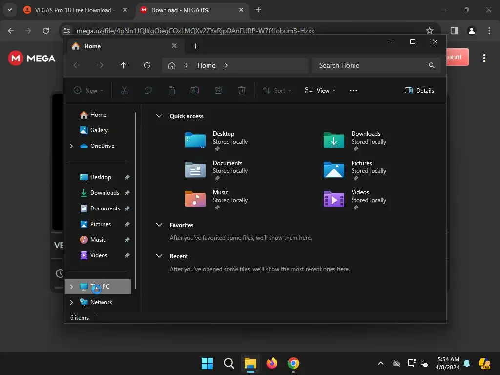Image resolution: width=500 pixels, height=375 pixels.
Task: Close the Home tab in File Explorer
Action: click(174, 46)
